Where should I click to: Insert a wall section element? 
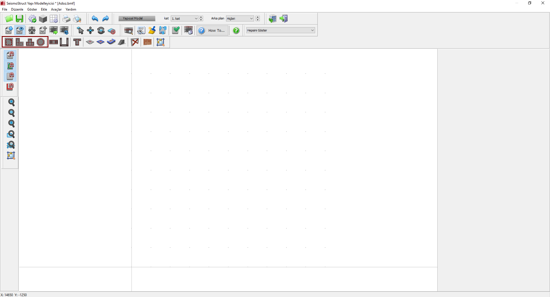[x=54, y=42]
